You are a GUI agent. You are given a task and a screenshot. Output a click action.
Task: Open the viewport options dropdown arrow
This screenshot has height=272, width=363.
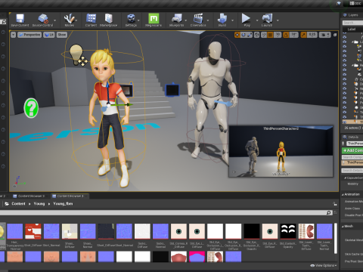pos(14,35)
